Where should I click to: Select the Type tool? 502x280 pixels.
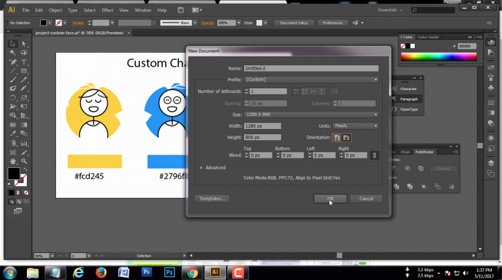24,62
